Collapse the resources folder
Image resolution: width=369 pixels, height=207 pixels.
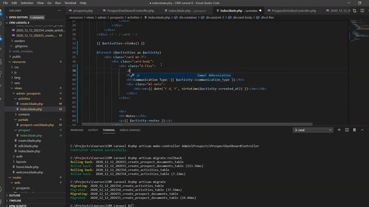coord(19,62)
